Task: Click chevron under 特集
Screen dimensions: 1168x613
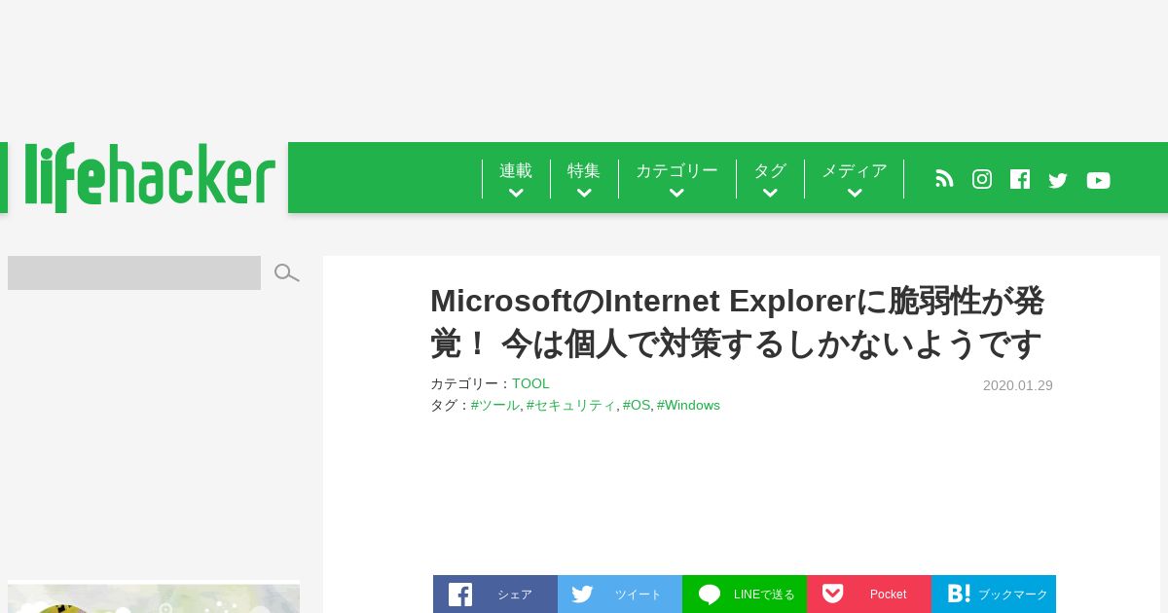Action: 584,194
